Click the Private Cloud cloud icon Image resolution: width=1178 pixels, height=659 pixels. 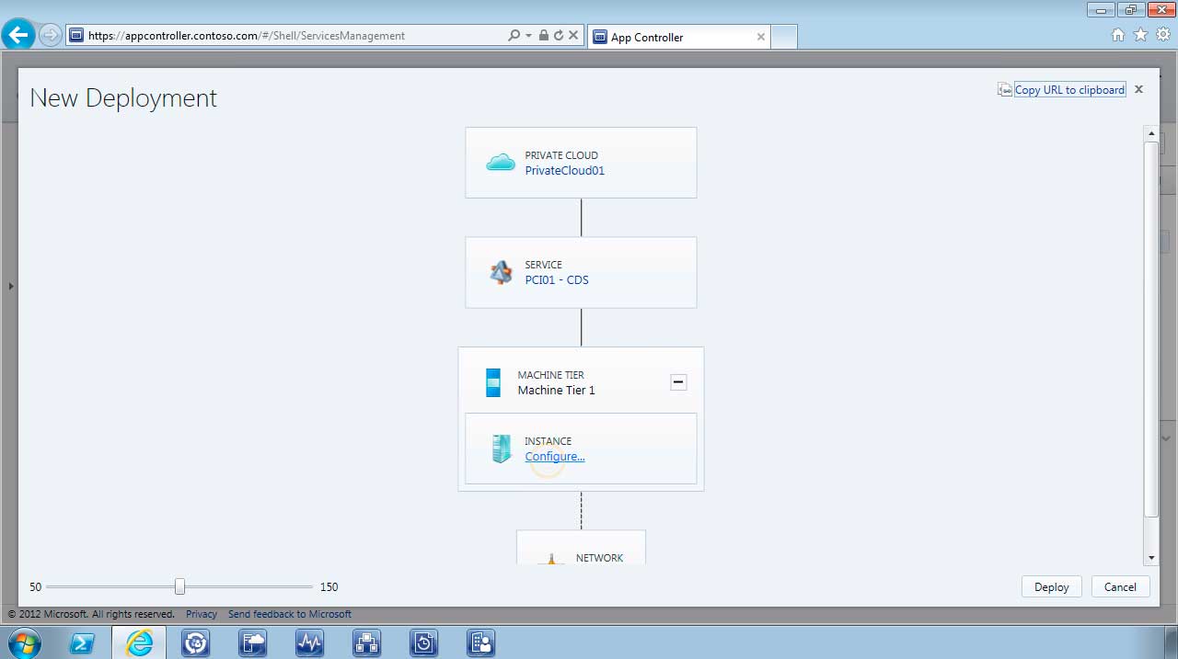(501, 163)
